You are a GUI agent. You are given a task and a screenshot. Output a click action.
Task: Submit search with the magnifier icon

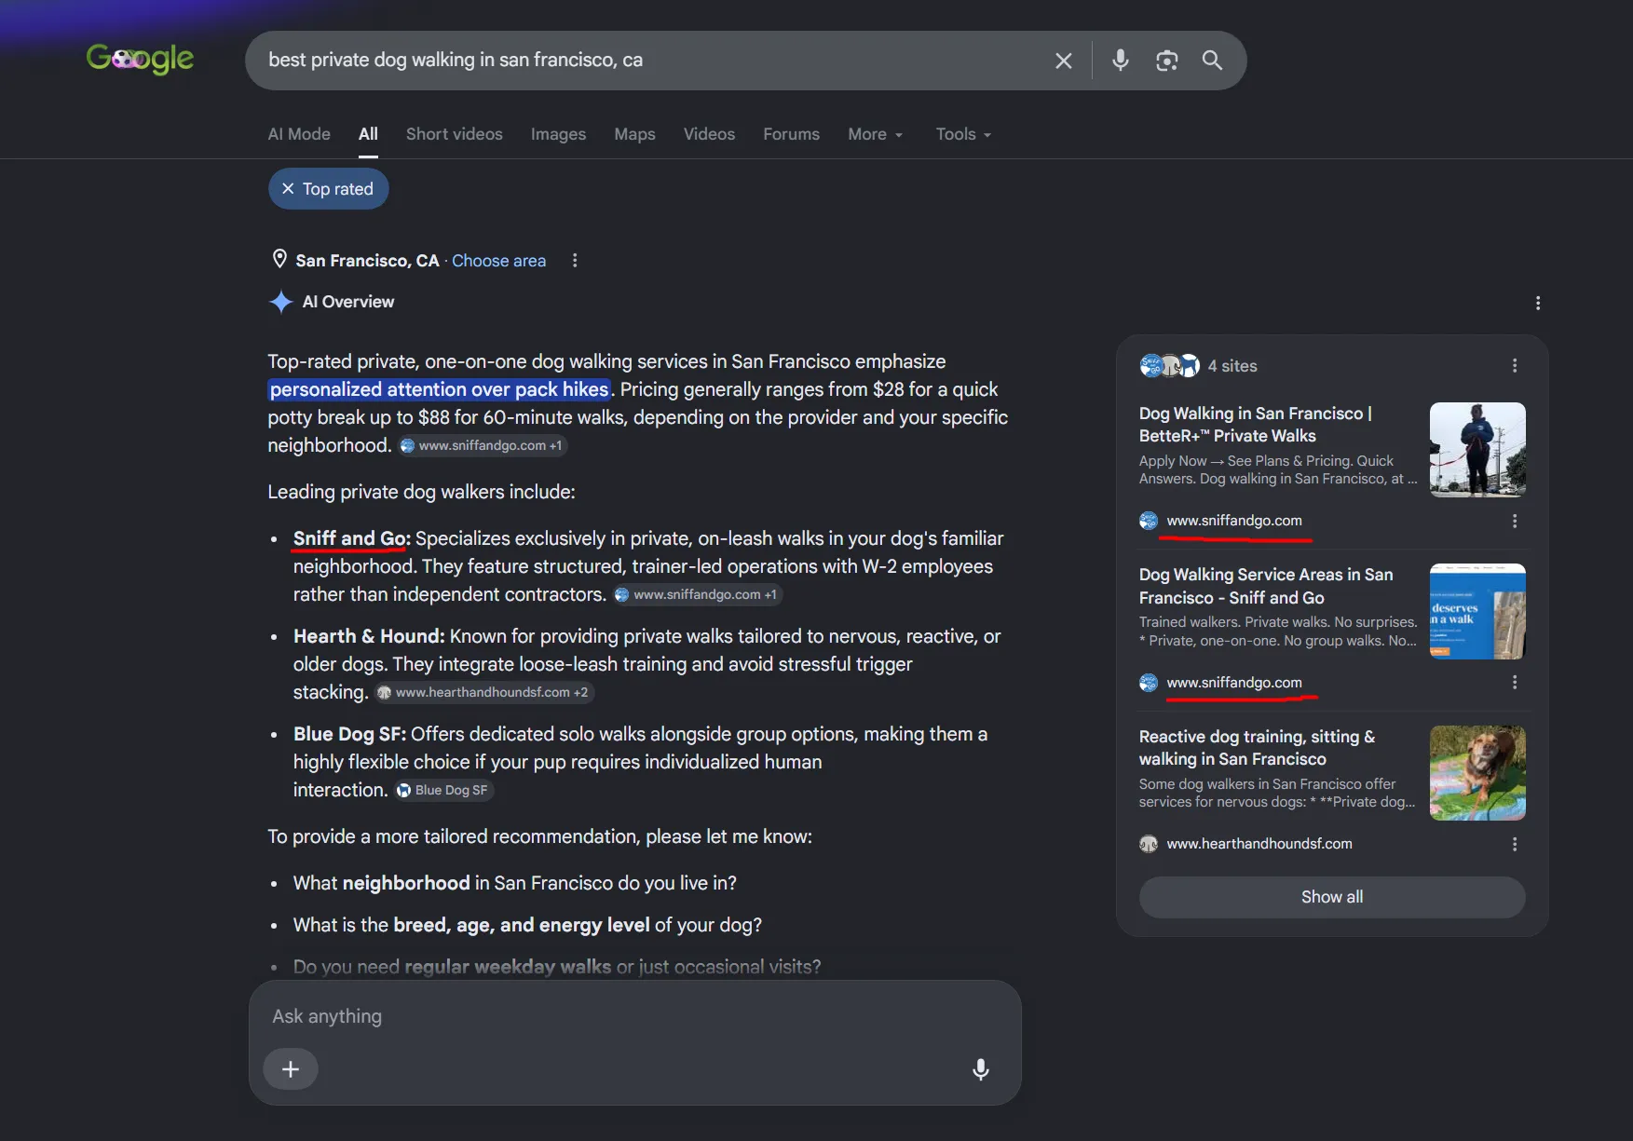1212,61
